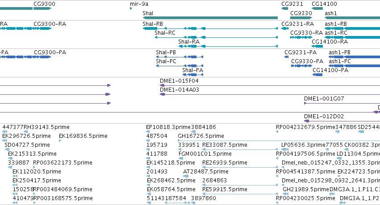Select the EK296726.5prime EST
Image resolution: width=380 pixels, height=205 pixels.
point(5,141)
